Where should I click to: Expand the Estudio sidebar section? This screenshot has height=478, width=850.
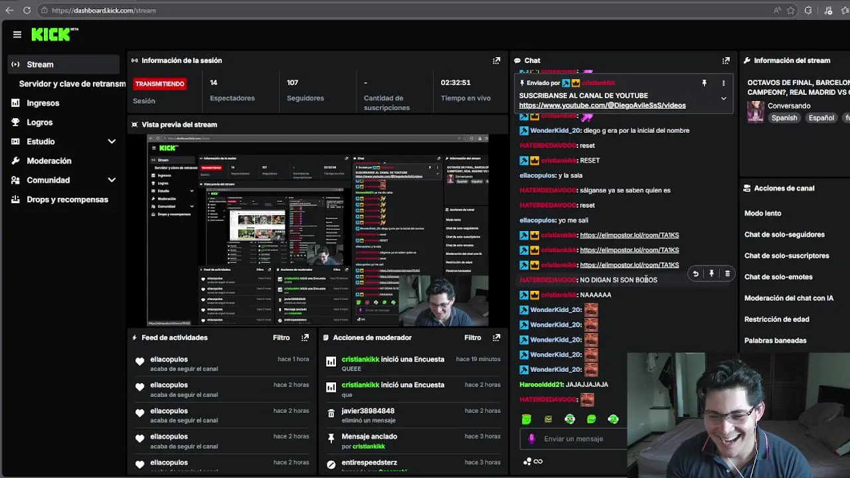112,141
